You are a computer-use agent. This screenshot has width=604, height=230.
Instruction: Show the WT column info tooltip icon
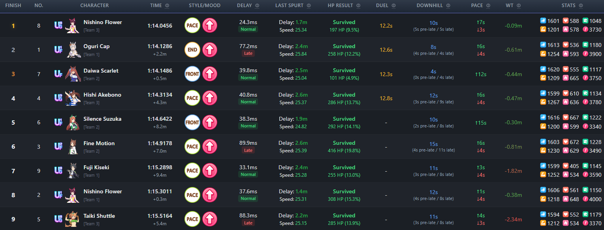pyautogui.click(x=519, y=6)
